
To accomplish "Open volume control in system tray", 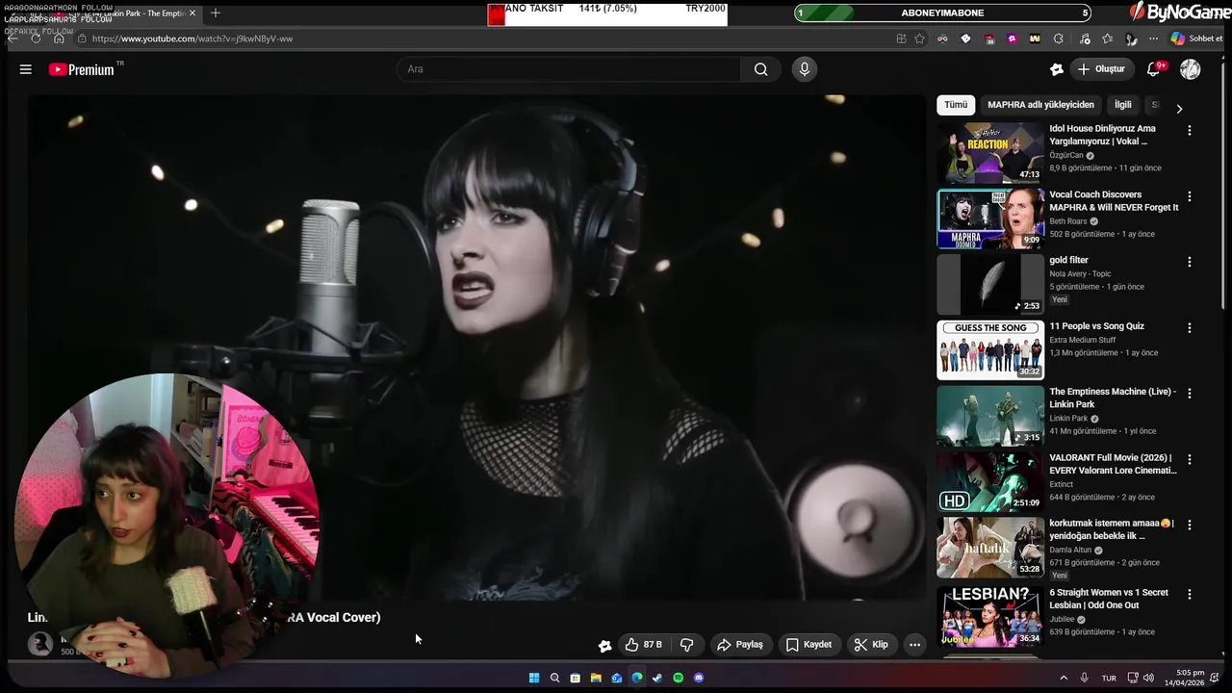I will (1149, 678).
